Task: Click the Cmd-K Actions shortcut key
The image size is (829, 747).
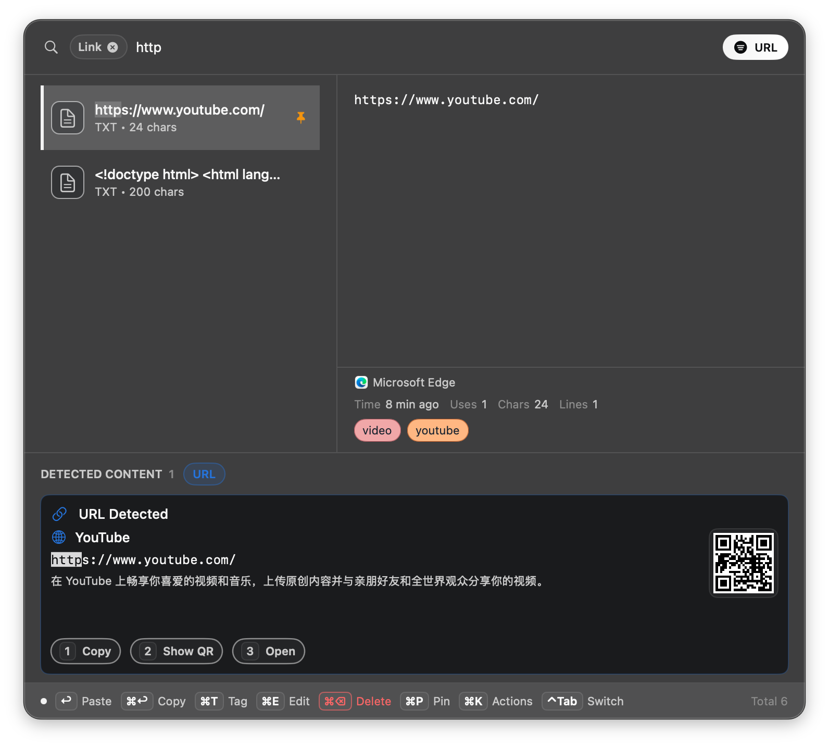Action: tap(473, 701)
